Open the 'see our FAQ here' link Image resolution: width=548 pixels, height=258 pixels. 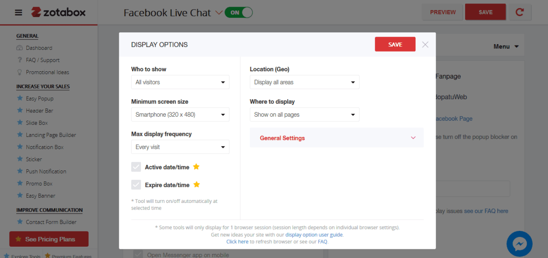click(486, 211)
